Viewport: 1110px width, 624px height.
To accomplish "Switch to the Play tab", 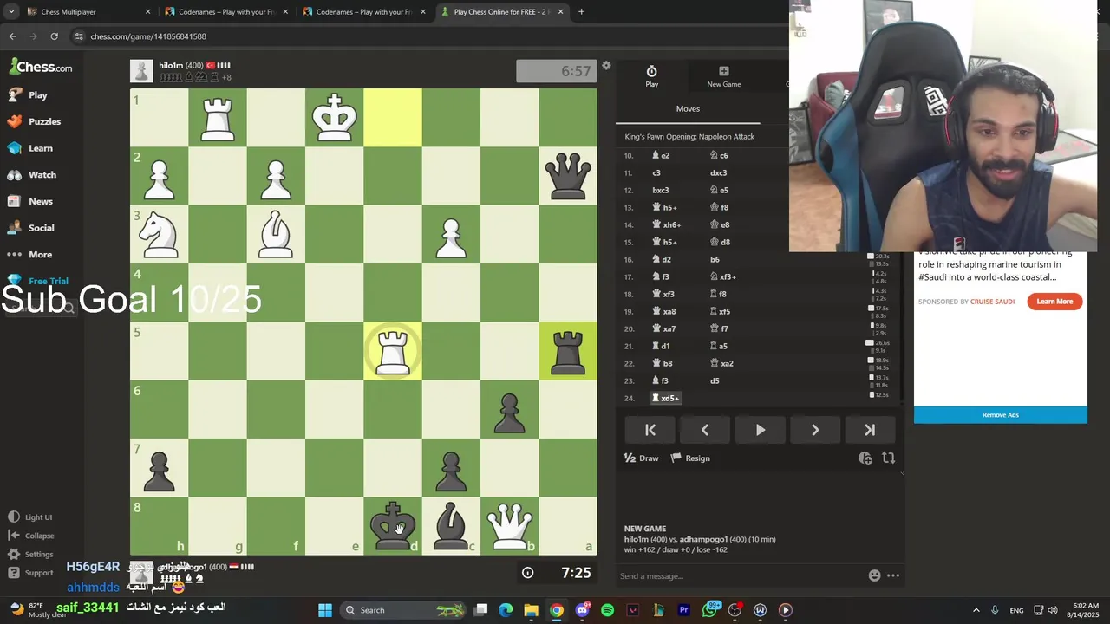I will pyautogui.click(x=651, y=76).
